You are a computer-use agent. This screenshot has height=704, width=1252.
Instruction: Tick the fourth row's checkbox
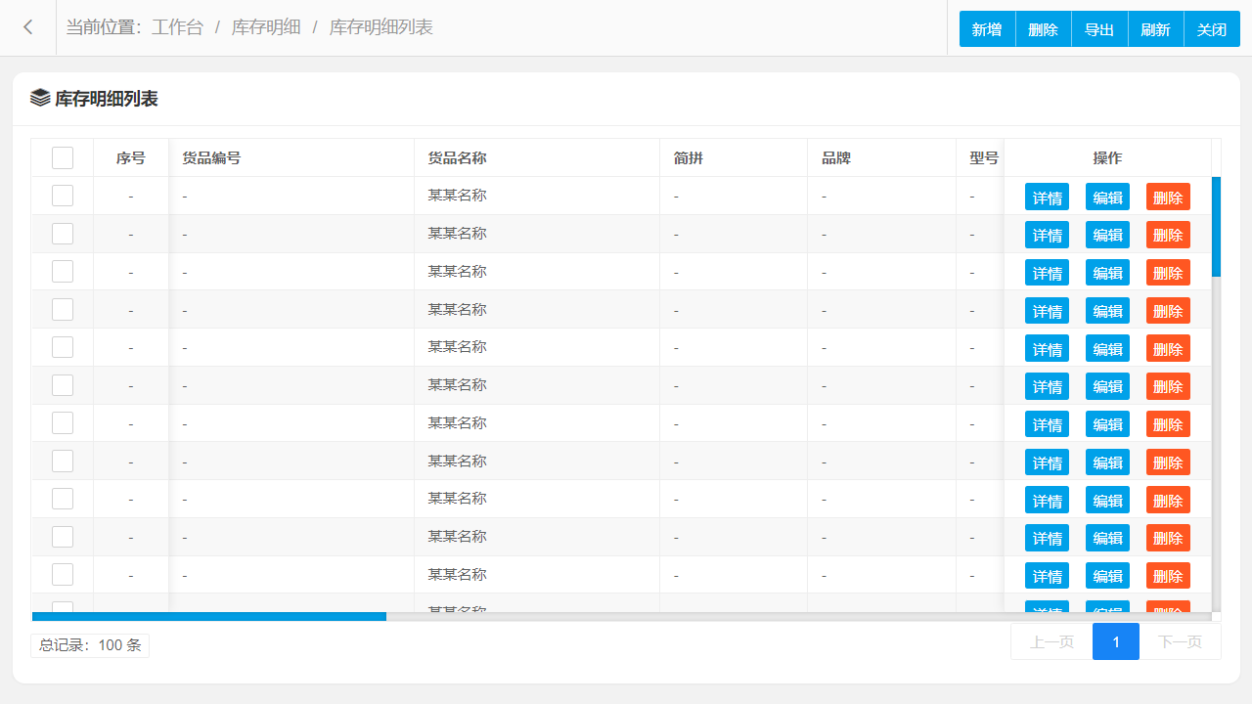pyautogui.click(x=63, y=309)
